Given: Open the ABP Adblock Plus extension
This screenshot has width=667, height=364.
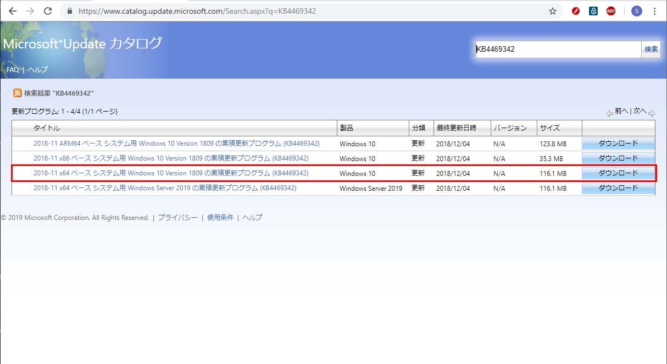Looking at the screenshot, I should pyautogui.click(x=611, y=11).
